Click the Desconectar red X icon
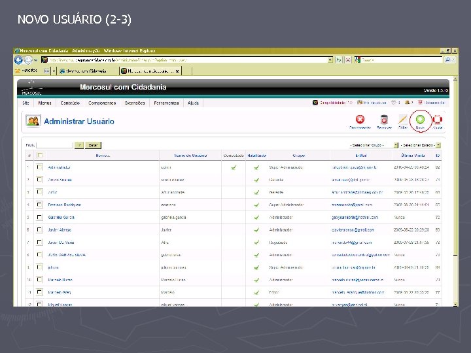The image size is (471, 353). tap(360, 120)
